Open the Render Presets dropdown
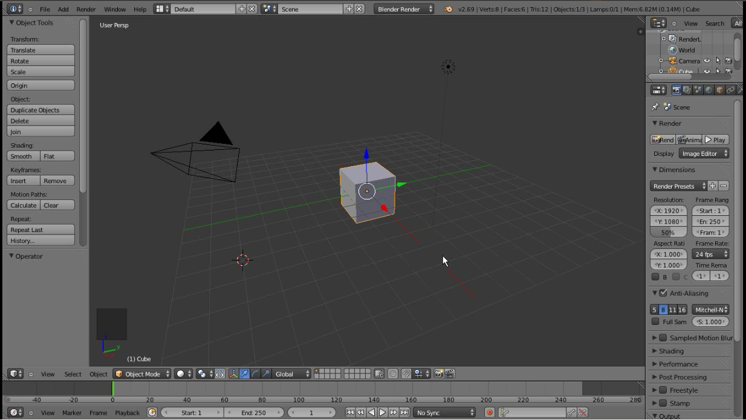 [678, 186]
